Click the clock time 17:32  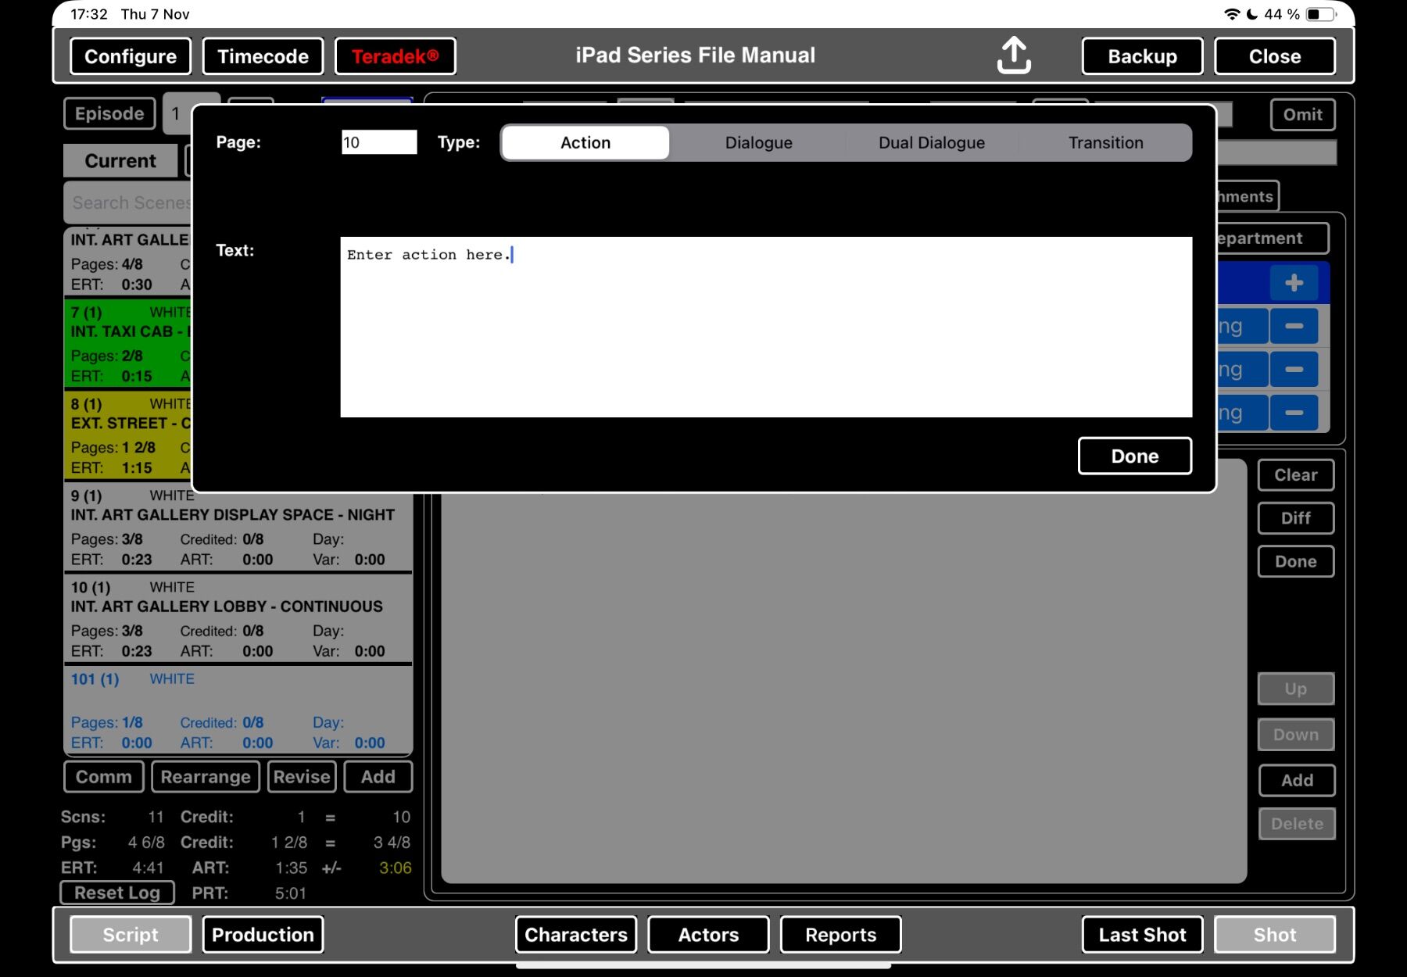click(x=89, y=14)
